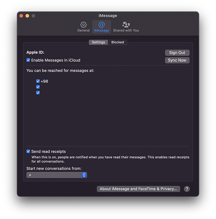Screen dimensions: 216x219
Task: Toggle Enable Messages in iCloud checkbox
Action: coord(28,60)
